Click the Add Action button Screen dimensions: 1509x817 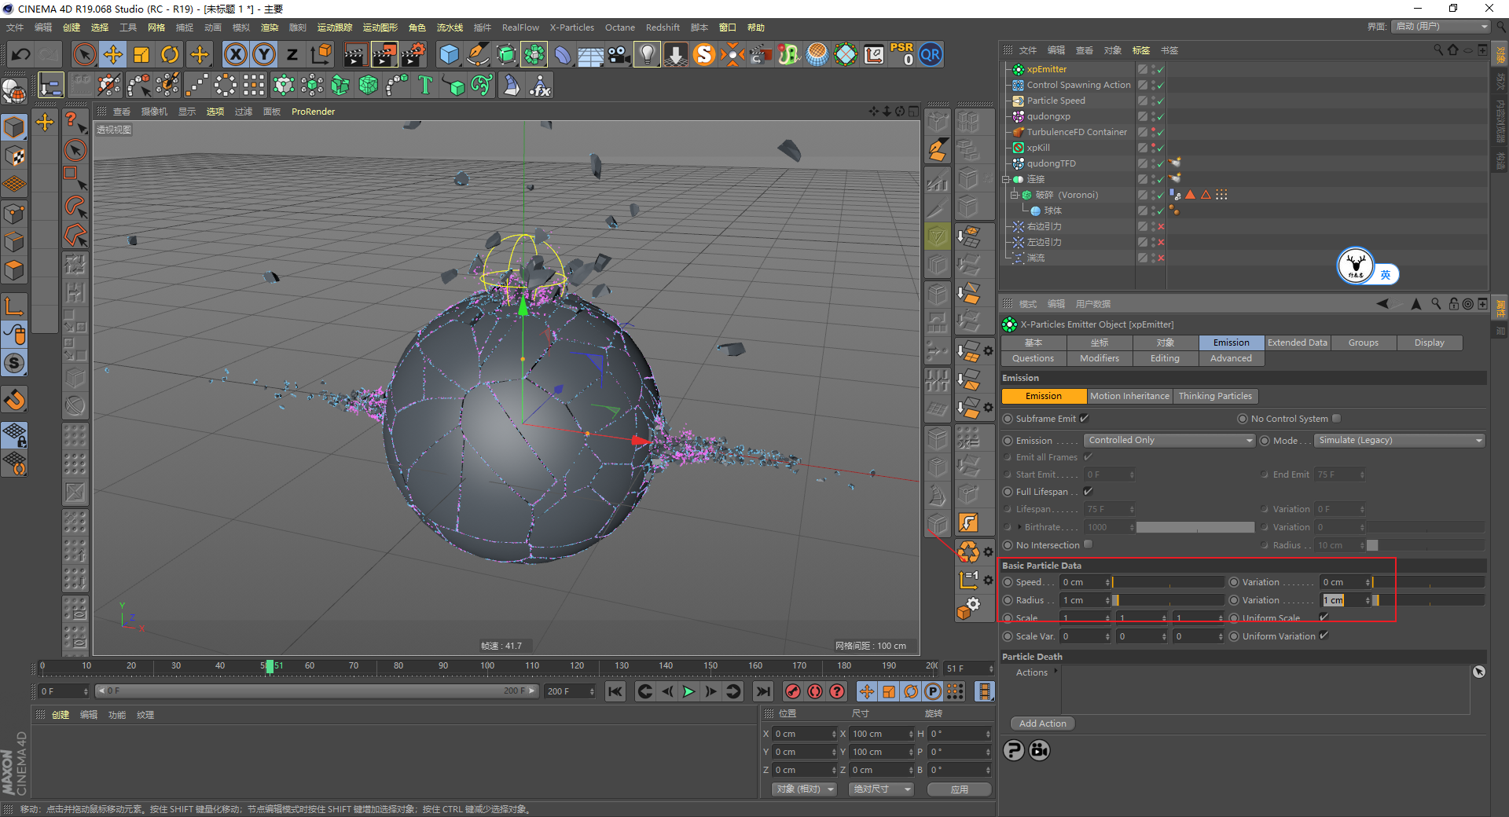(1043, 724)
